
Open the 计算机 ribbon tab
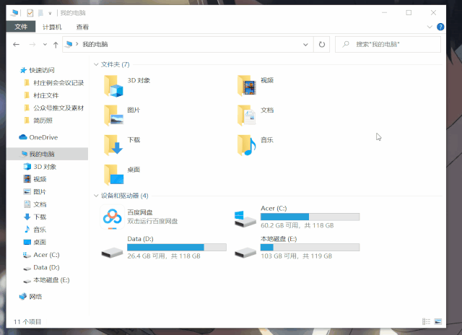pos(52,27)
